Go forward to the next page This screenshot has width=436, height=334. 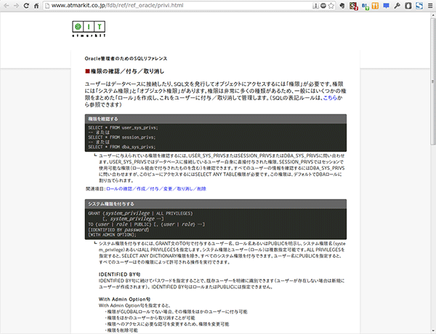pos(16,6)
